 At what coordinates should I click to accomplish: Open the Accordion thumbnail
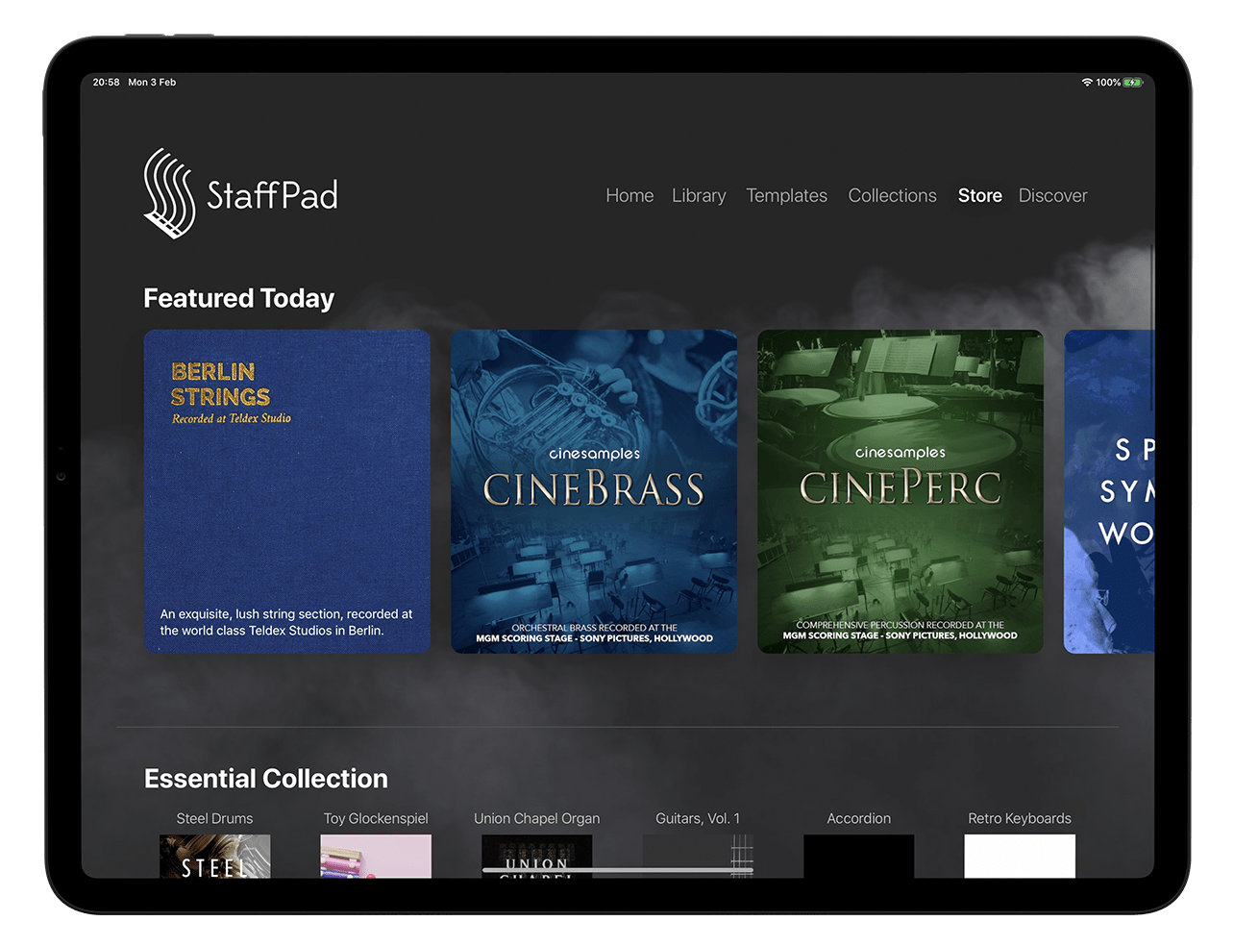coord(858,856)
